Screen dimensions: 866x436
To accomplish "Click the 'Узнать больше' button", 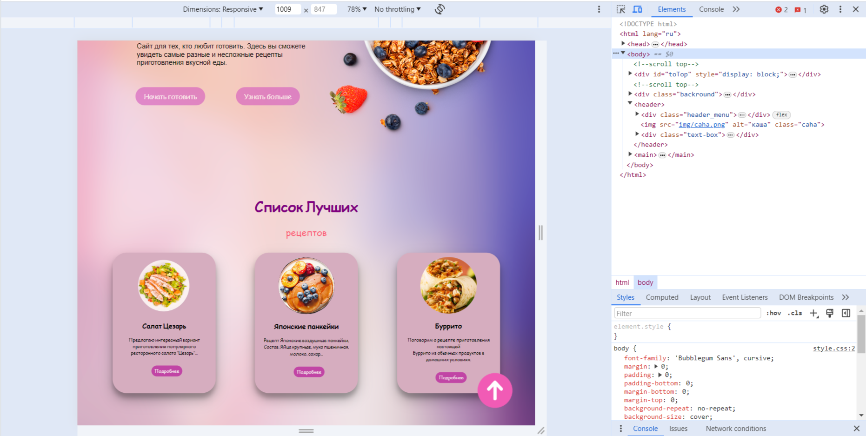I will (x=267, y=96).
